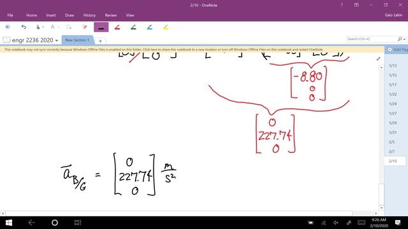408x229 pixels.
Task: Click the Back navigation arrow icon
Action: pos(8,27)
